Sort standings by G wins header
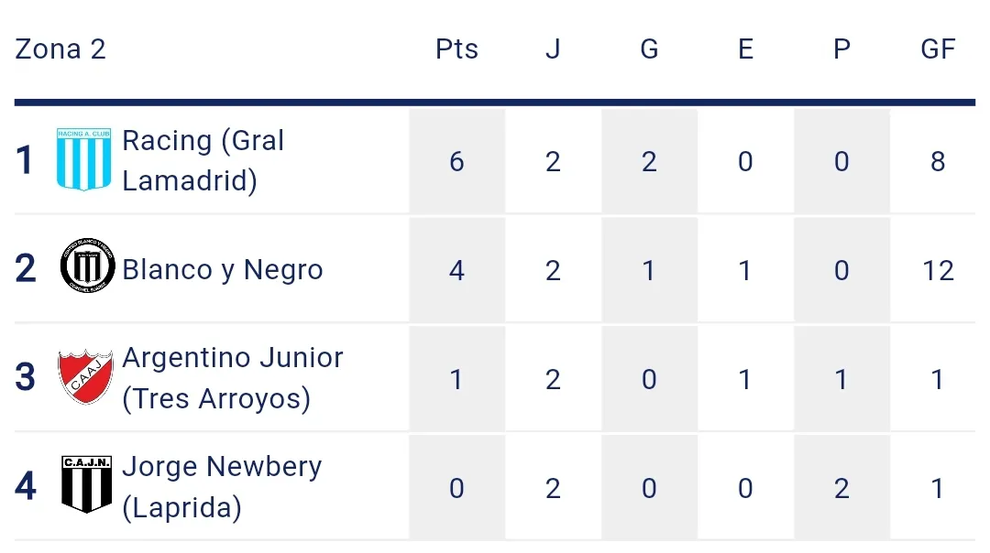Image resolution: width=990 pixels, height=553 pixels. [649, 49]
